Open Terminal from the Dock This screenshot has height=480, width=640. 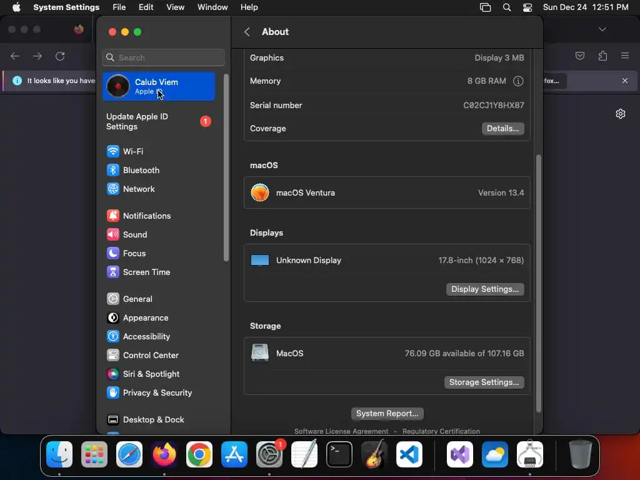tap(339, 454)
